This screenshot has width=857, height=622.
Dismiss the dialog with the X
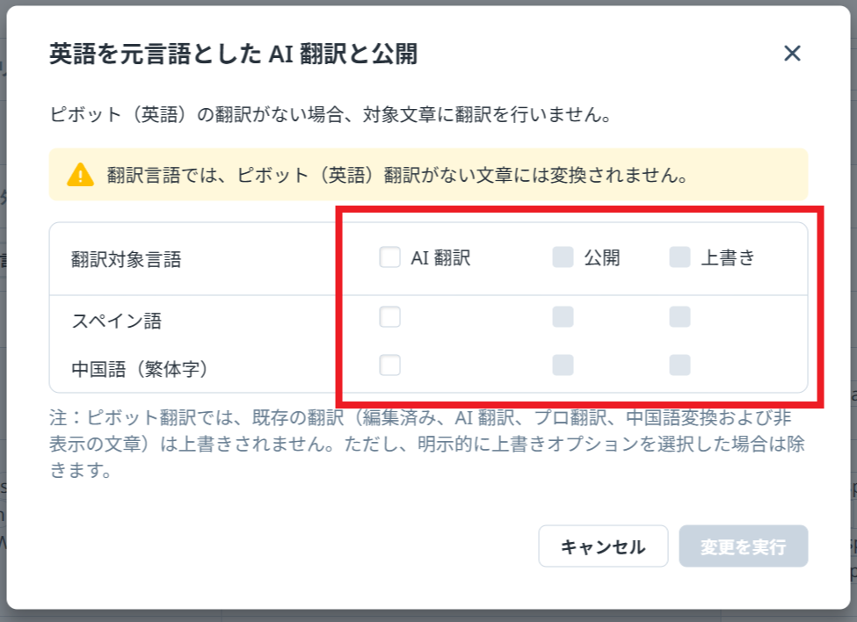pyautogui.click(x=792, y=53)
